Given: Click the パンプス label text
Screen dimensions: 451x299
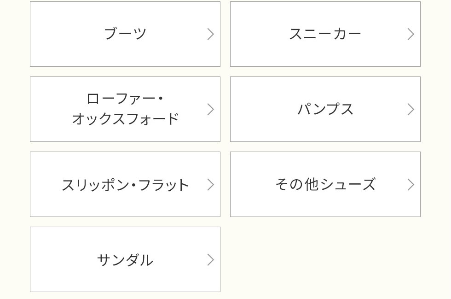Looking at the screenshot, I should 325,109.
